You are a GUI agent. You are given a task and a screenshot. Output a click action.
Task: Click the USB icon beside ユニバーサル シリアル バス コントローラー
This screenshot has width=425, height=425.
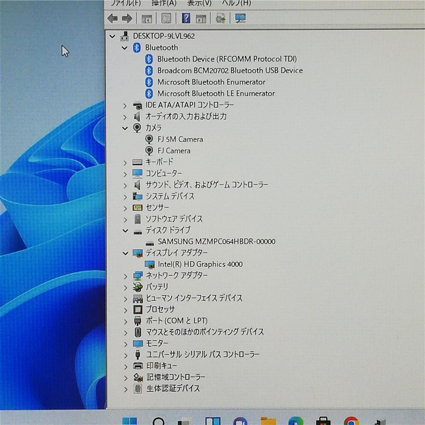coord(138,354)
